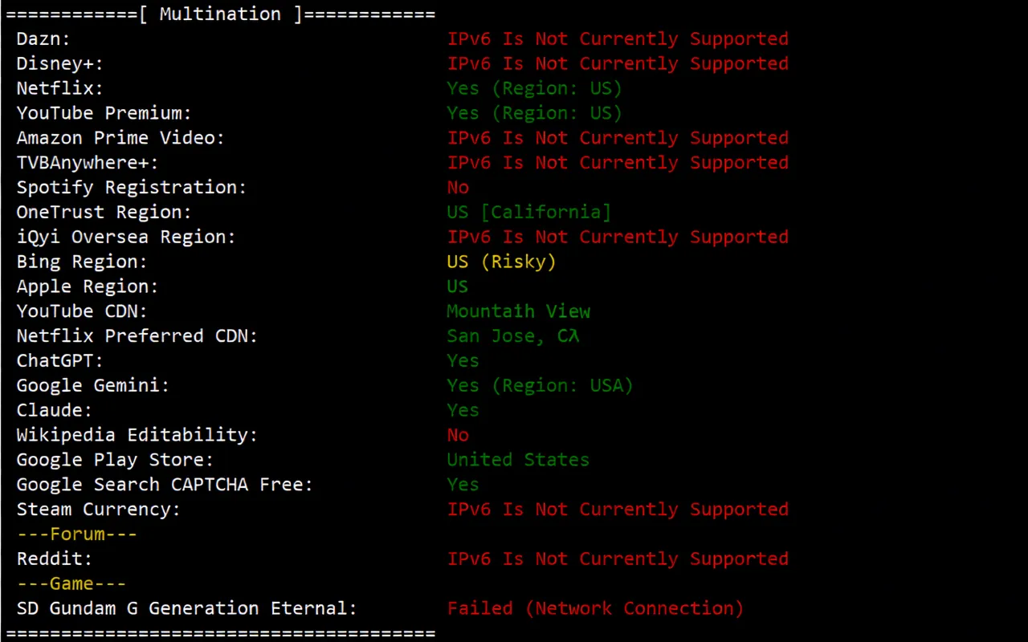Select the Netflix result line
This screenshot has height=642, width=1028.
534,88
